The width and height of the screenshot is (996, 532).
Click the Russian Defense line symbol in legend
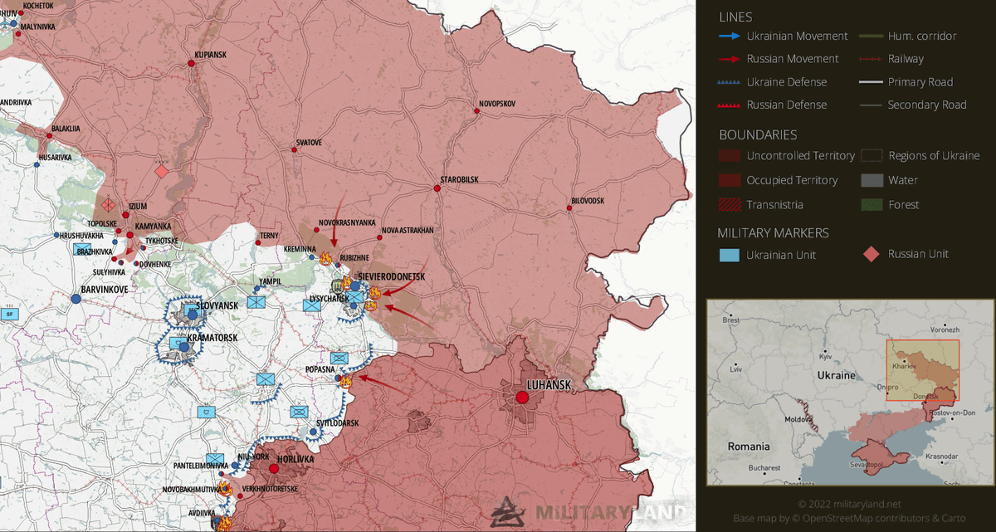click(730, 105)
